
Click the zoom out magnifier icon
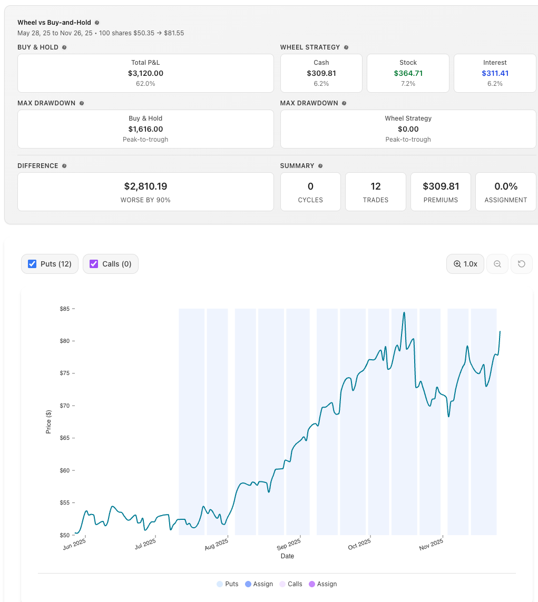pos(497,264)
